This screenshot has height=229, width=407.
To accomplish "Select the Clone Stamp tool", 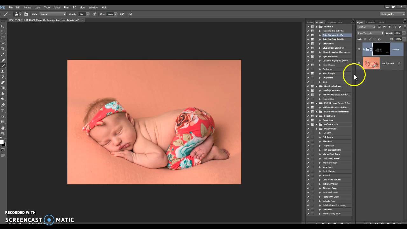I will (3, 71).
